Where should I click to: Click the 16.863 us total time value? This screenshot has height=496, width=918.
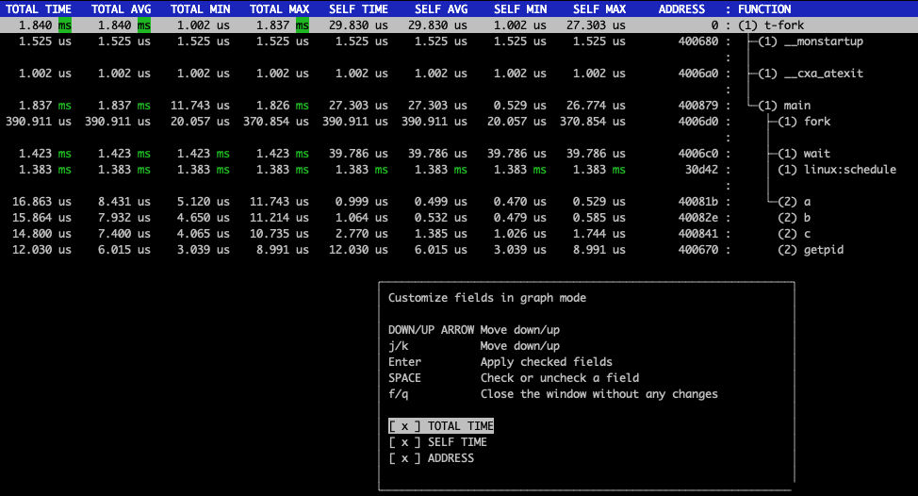(41, 202)
